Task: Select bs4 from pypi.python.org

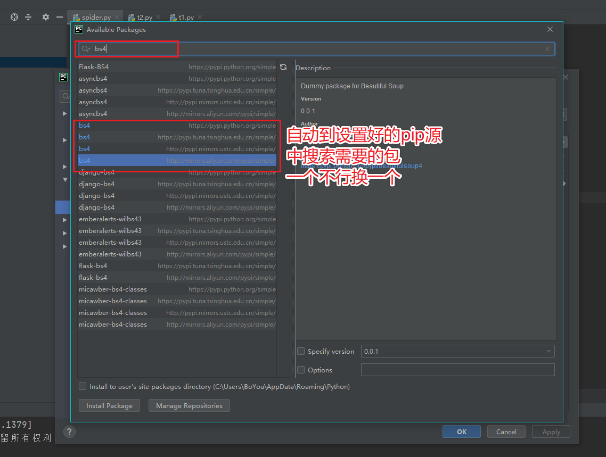Action: coord(177,126)
